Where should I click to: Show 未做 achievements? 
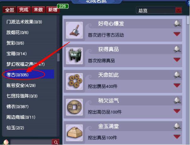tap(38, 9)
